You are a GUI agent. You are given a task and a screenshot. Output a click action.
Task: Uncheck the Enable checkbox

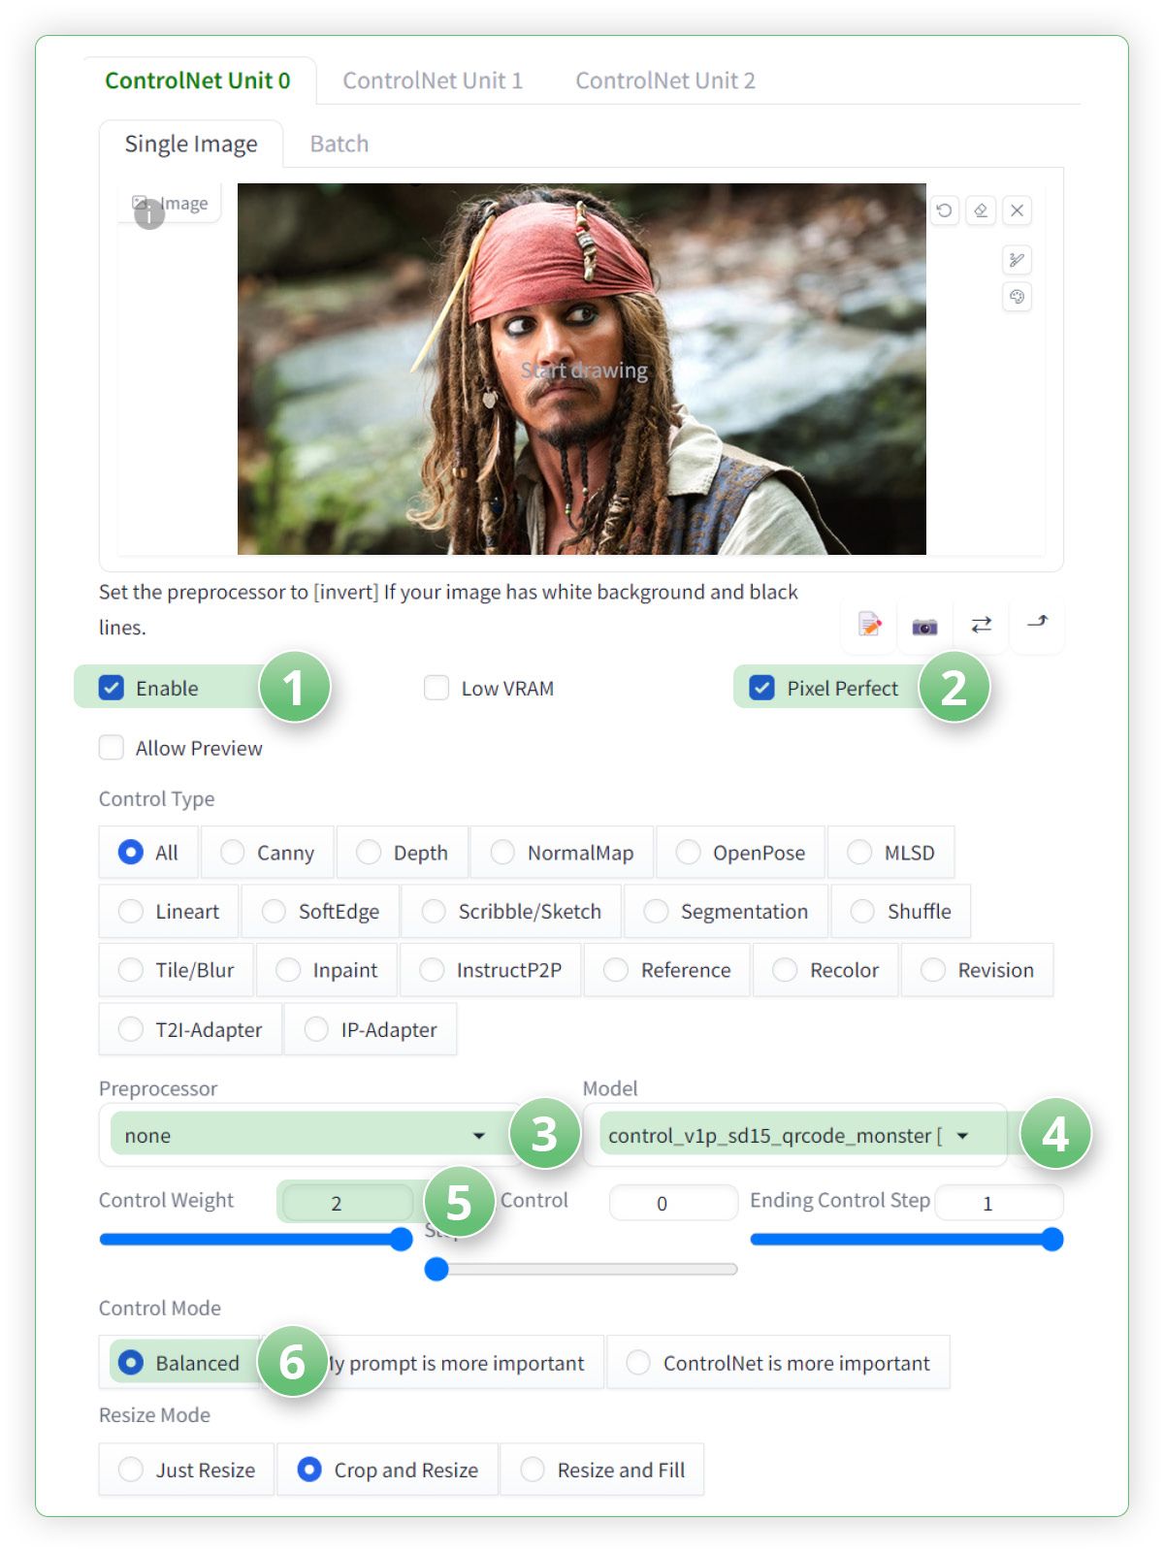112,688
